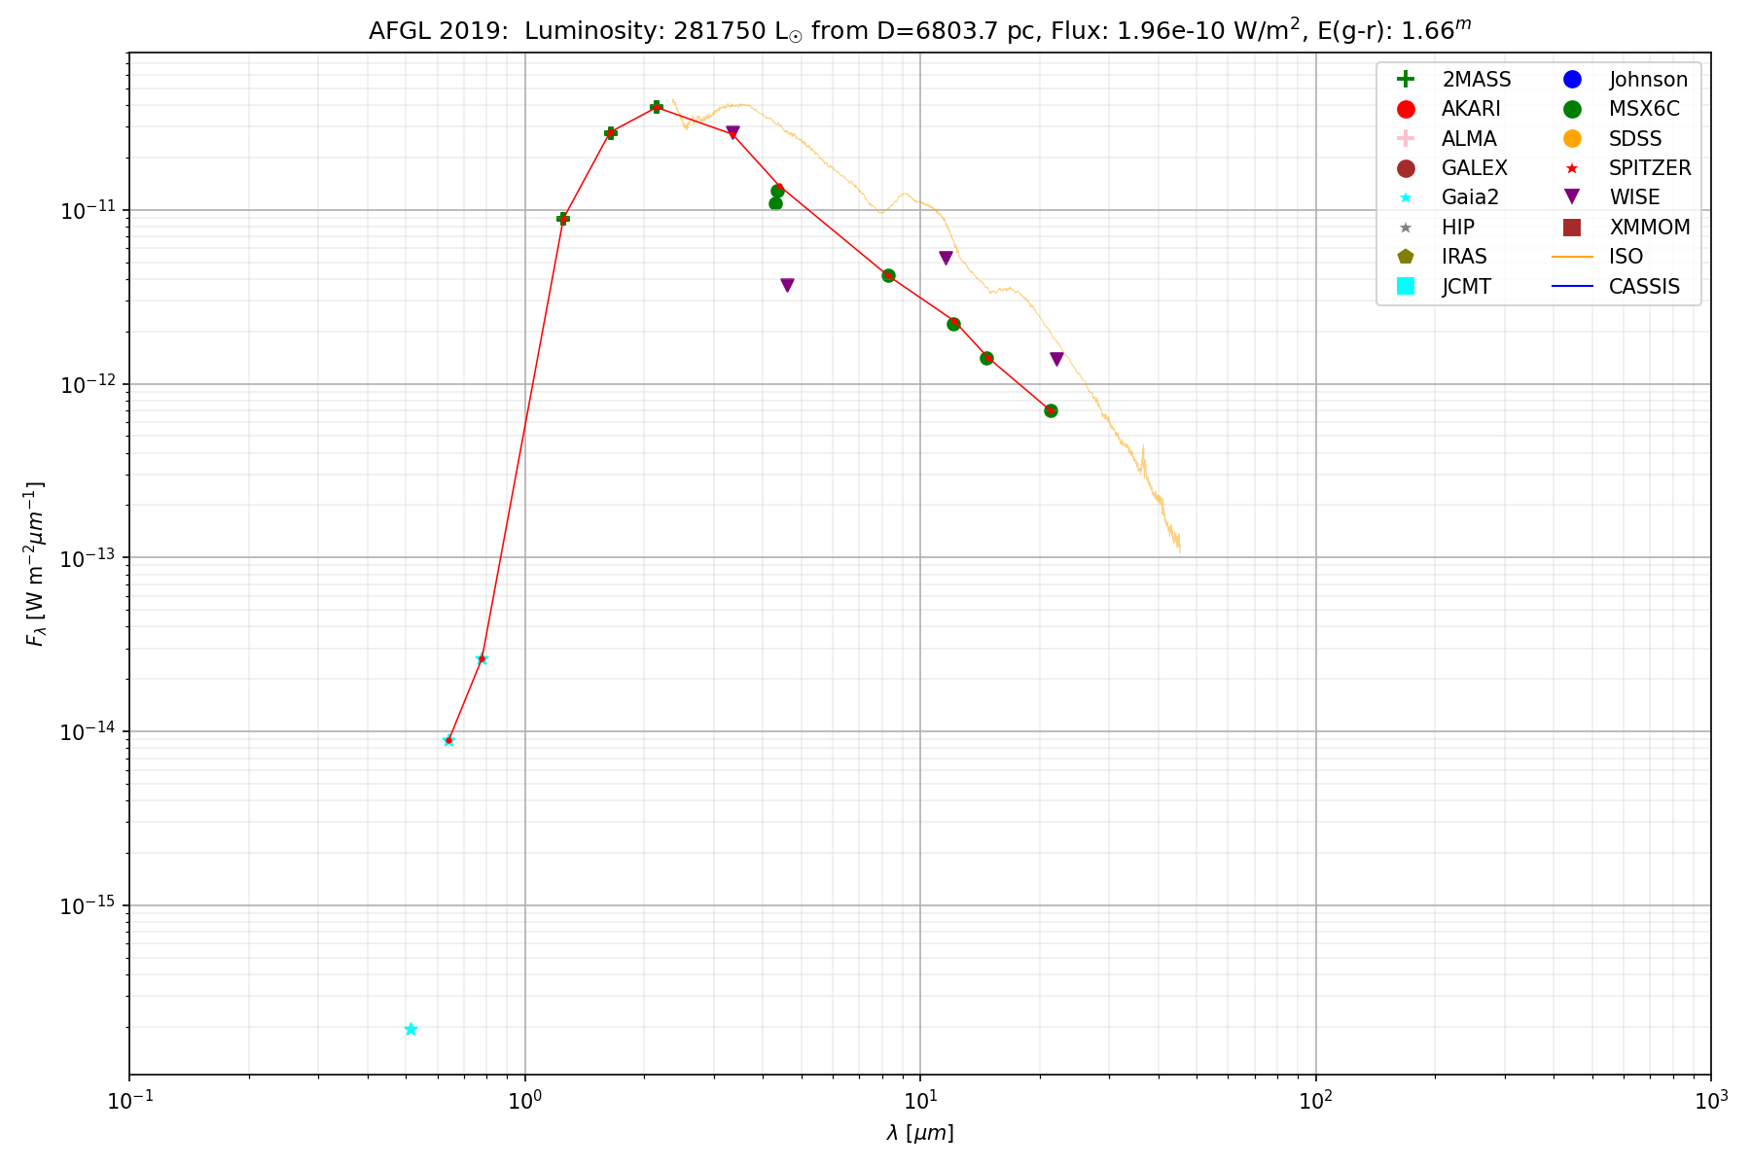Click the MSX6C legend label text

[1644, 109]
